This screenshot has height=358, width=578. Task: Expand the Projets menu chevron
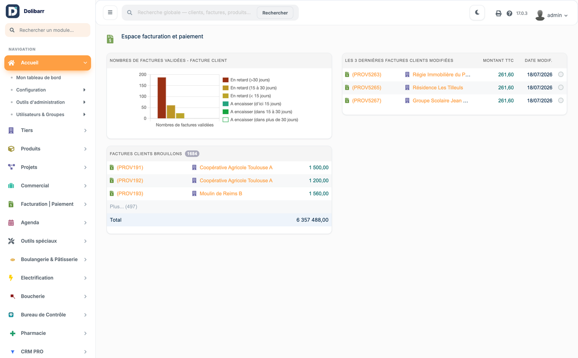[85, 167]
